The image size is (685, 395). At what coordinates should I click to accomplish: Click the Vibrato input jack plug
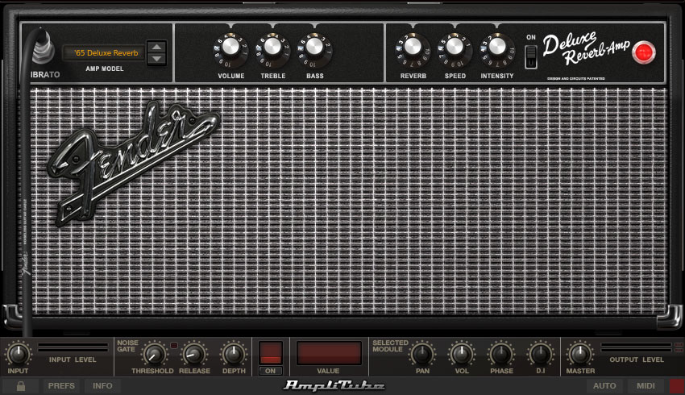(44, 48)
